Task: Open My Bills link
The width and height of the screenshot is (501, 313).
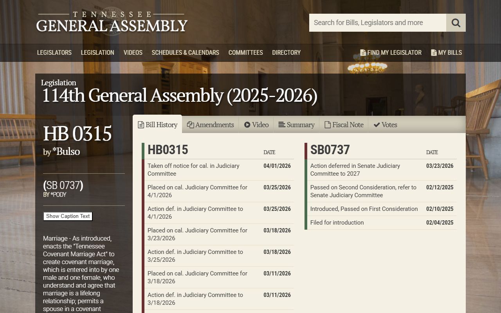Action: 446,52
